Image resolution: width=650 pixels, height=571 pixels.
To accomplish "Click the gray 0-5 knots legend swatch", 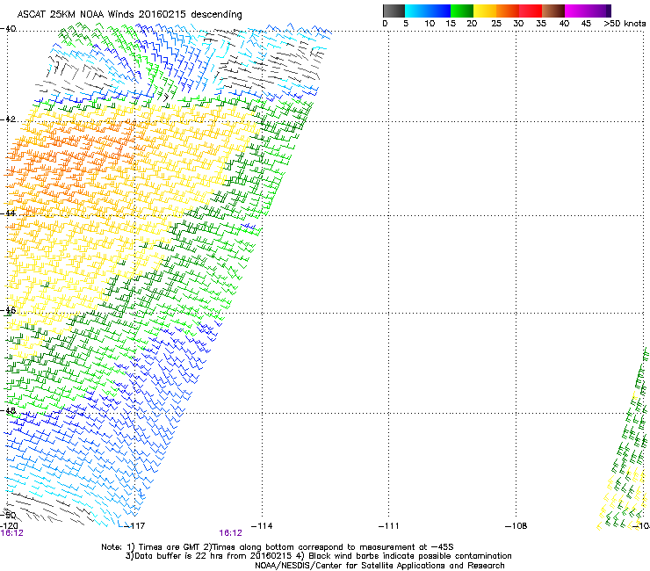I will coord(394,11).
